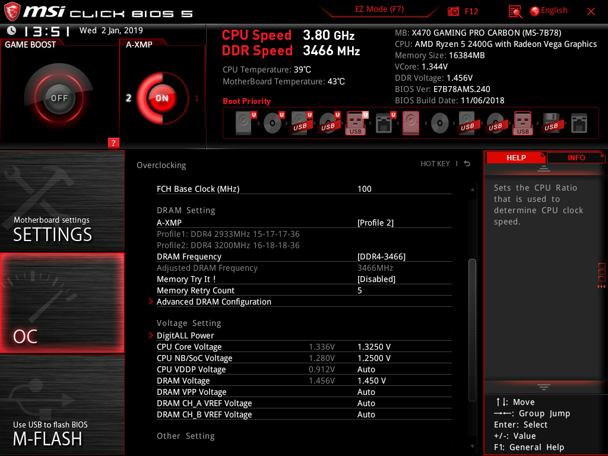Click the settings list scrollbar thumb

click(x=472, y=330)
